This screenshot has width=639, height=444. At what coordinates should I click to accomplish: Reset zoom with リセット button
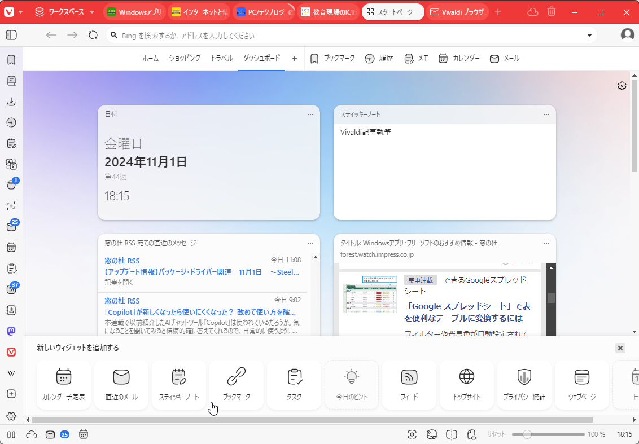click(496, 434)
